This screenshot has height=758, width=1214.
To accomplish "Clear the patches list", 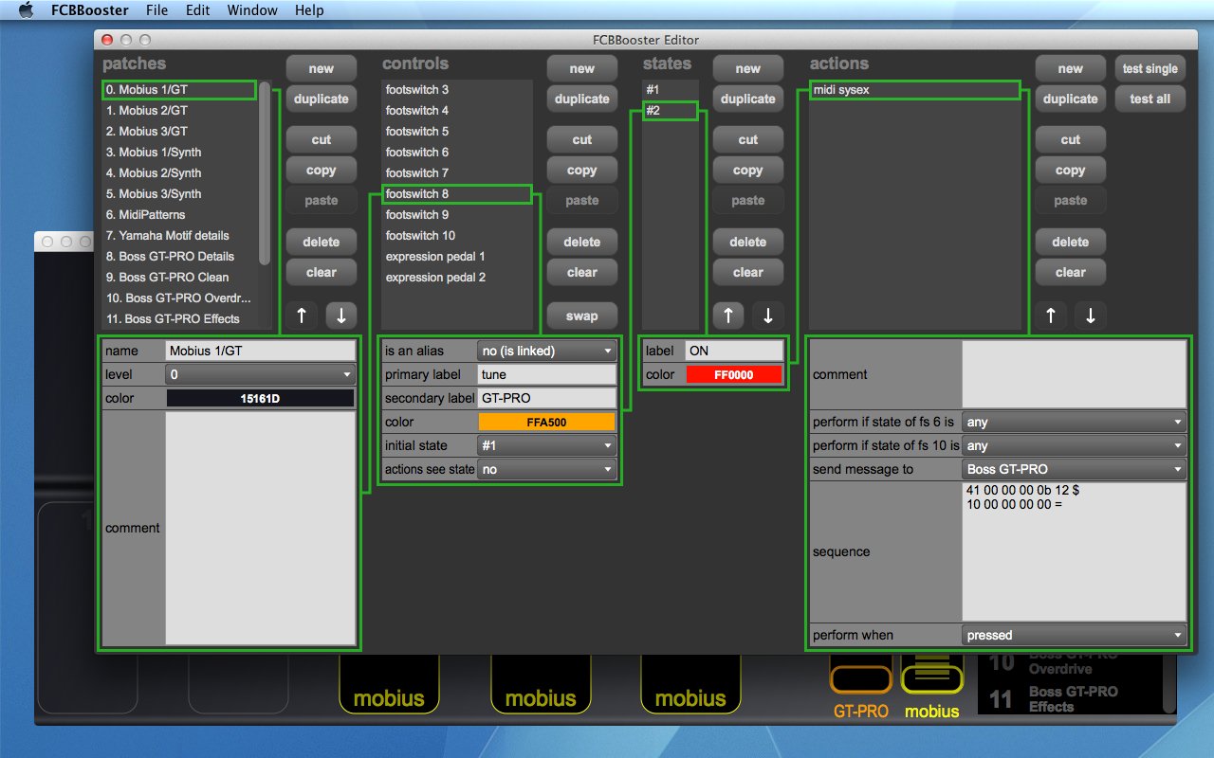I will 322,272.
